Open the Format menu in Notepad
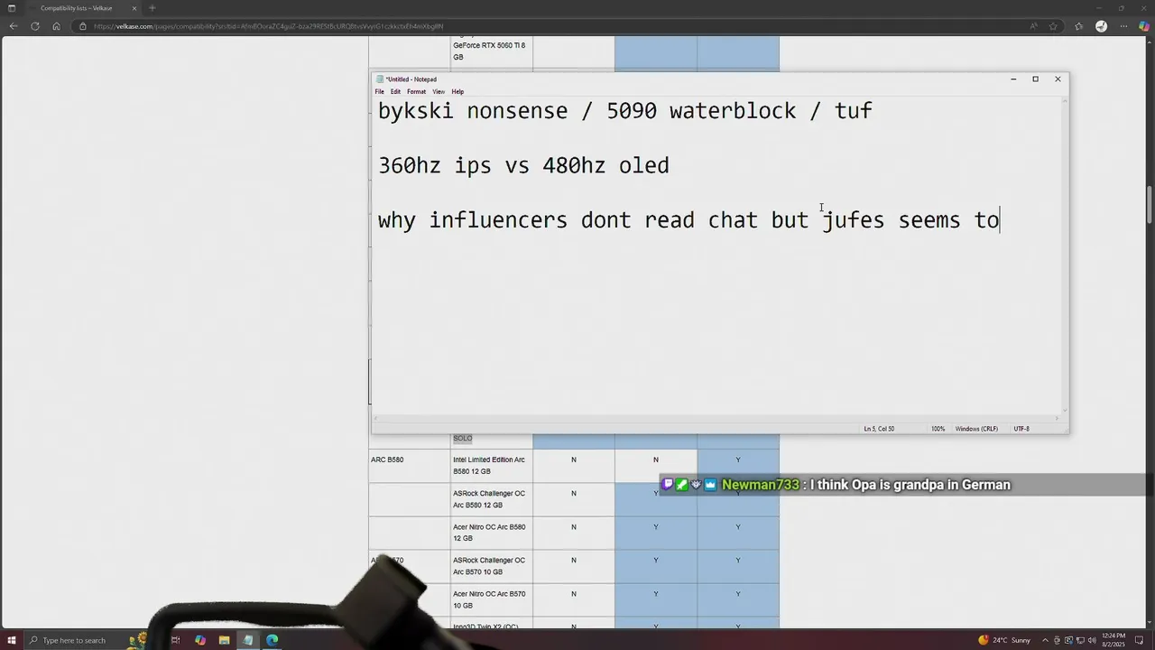The height and width of the screenshot is (650, 1155). pyautogui.click(x=416, y=92)
